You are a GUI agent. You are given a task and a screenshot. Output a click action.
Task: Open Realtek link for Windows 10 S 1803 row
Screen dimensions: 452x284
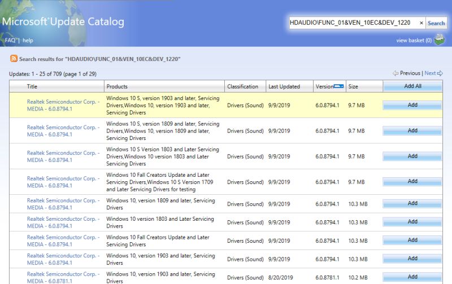coord(63,156)
